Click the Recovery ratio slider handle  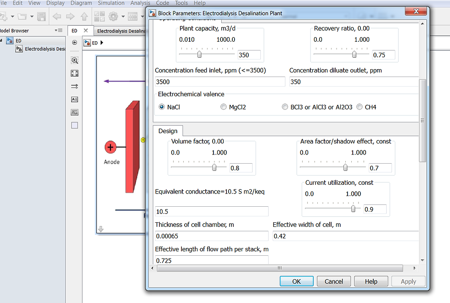click(x=354, y=54)
